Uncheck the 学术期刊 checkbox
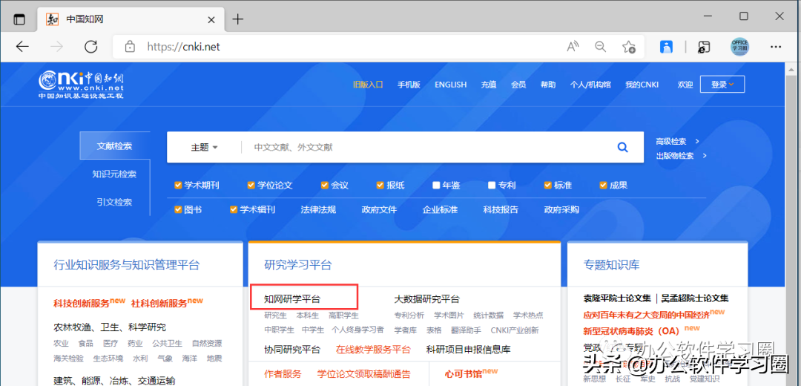 178,186
